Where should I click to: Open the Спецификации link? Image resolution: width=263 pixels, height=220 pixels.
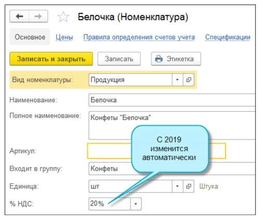(x=228, y=37)
